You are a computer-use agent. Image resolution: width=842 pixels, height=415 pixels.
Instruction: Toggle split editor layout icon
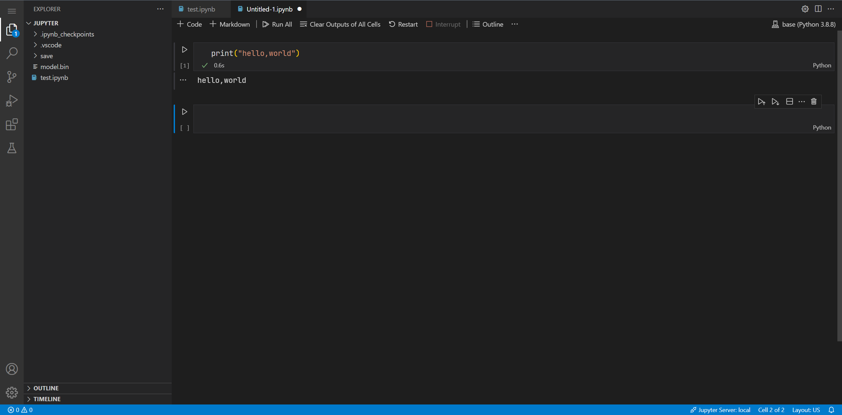coord(818,9)
